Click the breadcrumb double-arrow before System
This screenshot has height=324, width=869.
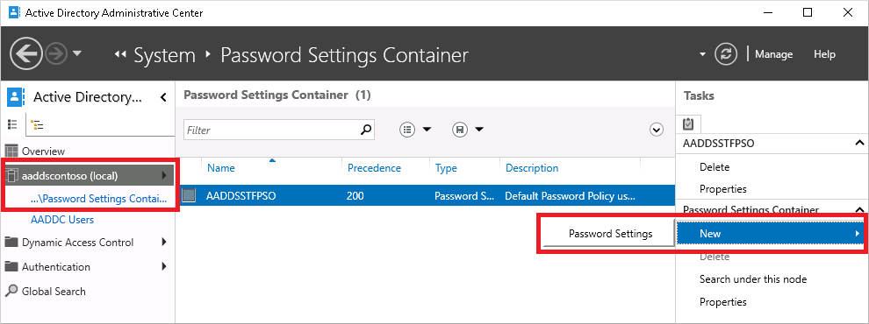point(121,55)
